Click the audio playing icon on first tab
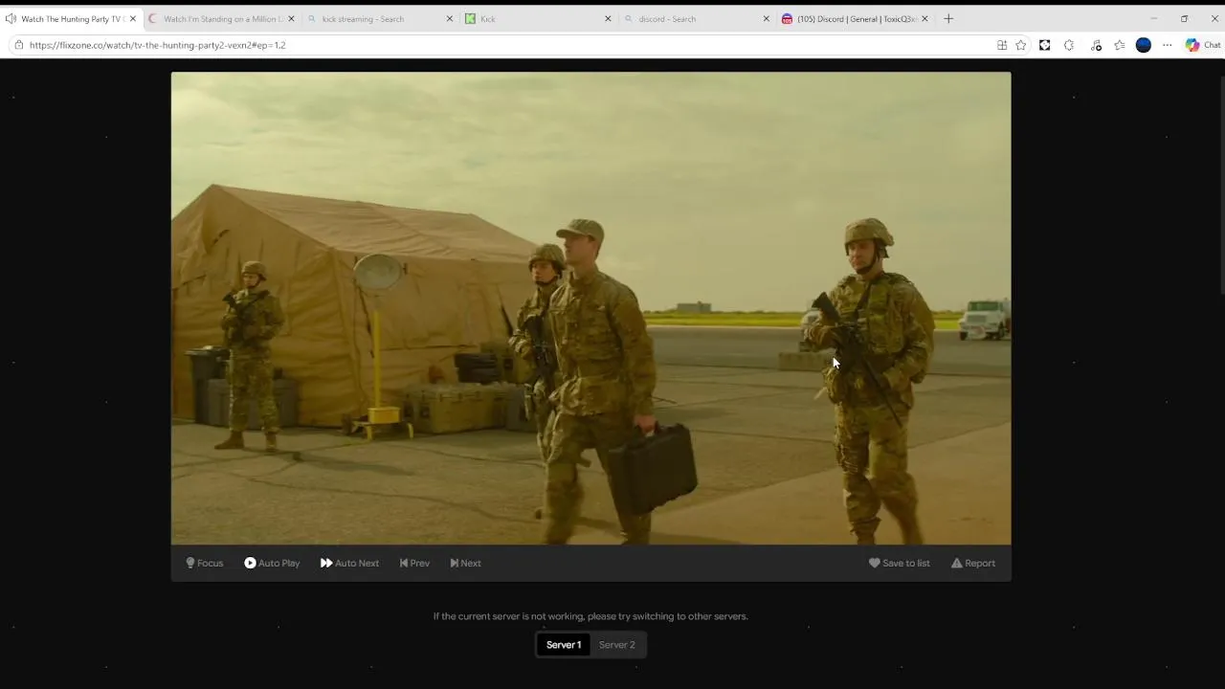The image size is (1225, 689). click(11, 18)
